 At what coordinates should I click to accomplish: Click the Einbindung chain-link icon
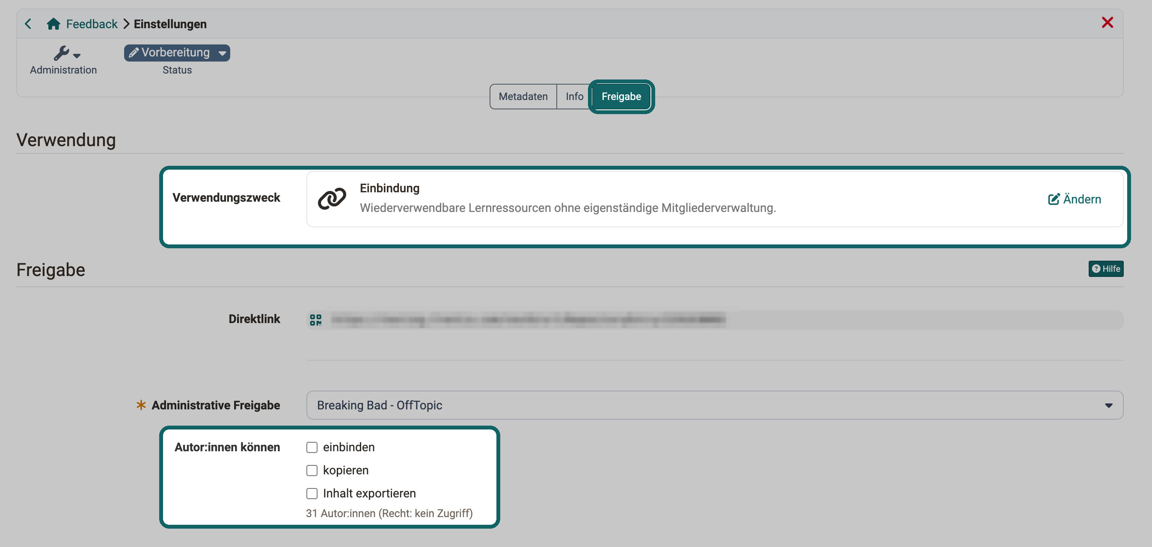coord(332,198)
